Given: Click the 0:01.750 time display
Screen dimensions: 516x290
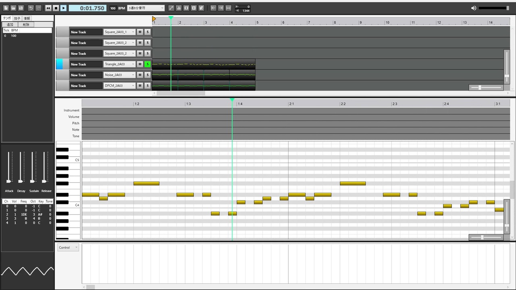Looking at the screenshot, I should coord(87,8).
